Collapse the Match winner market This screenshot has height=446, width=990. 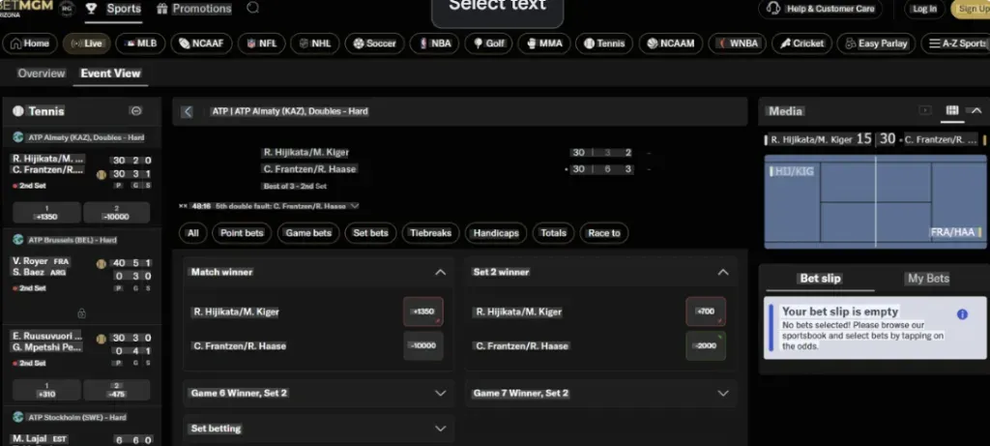point(440,272)
